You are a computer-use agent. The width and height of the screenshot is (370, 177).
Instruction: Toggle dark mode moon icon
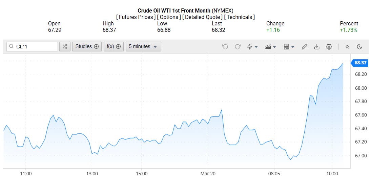click(x=359, y=47)
